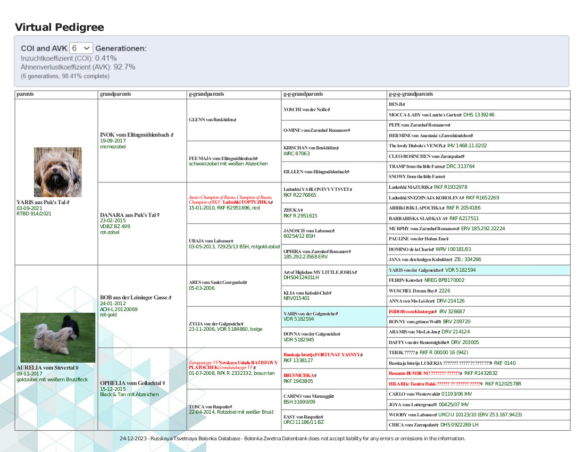Open AURELIA vom Stevertal entry
Image resolution: width=585 pixels, height=452 pixels.
pos(47,368)
